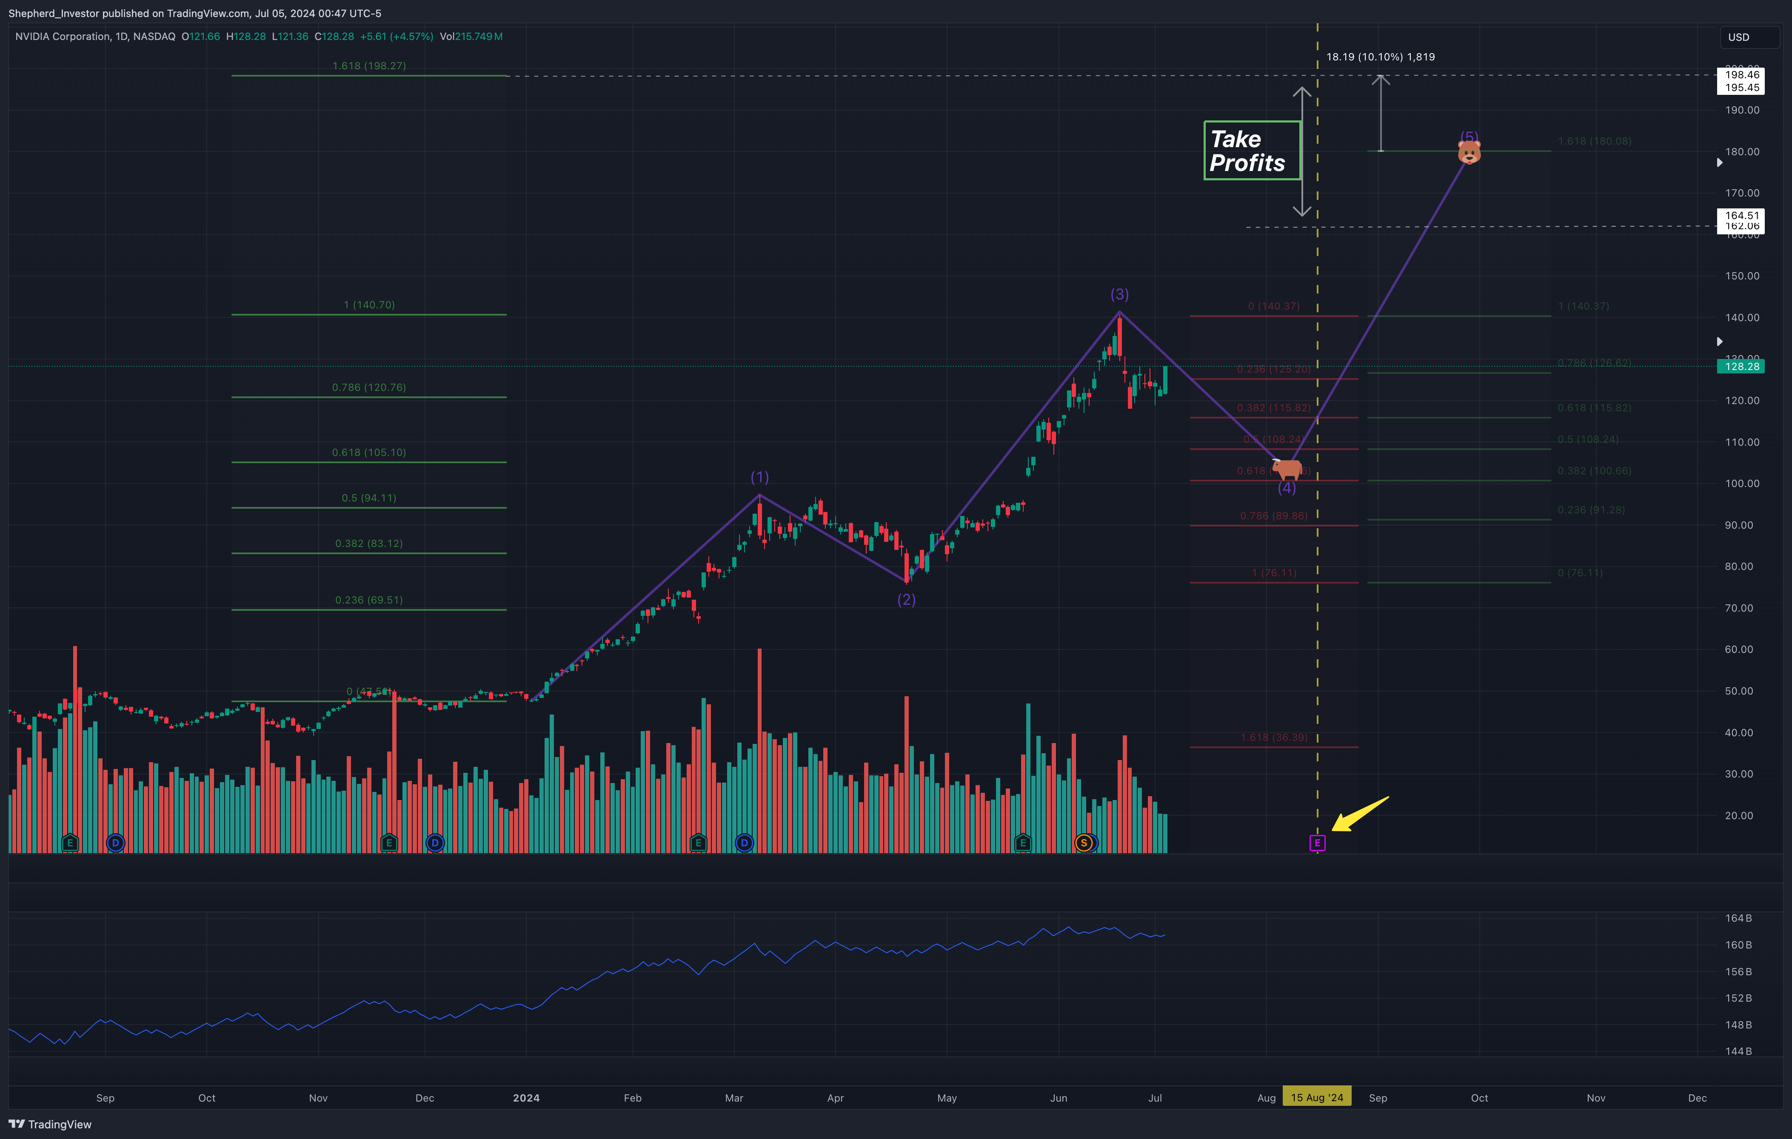Click the 1.618 (198.27) Fibonacci label
Screen dimensions: 1792x1139
point(369,65)
